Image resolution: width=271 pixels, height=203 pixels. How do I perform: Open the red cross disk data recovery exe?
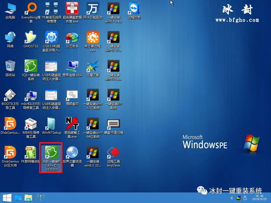point(72,12)
